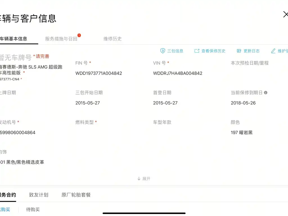
Task: Click the VIN 号 field label
Action: tap(159, 63)
